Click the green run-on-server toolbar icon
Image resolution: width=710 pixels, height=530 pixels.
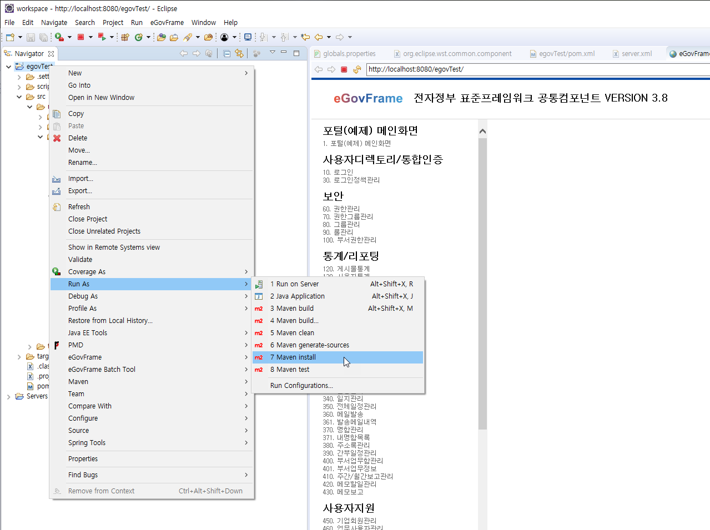(59, 37)
